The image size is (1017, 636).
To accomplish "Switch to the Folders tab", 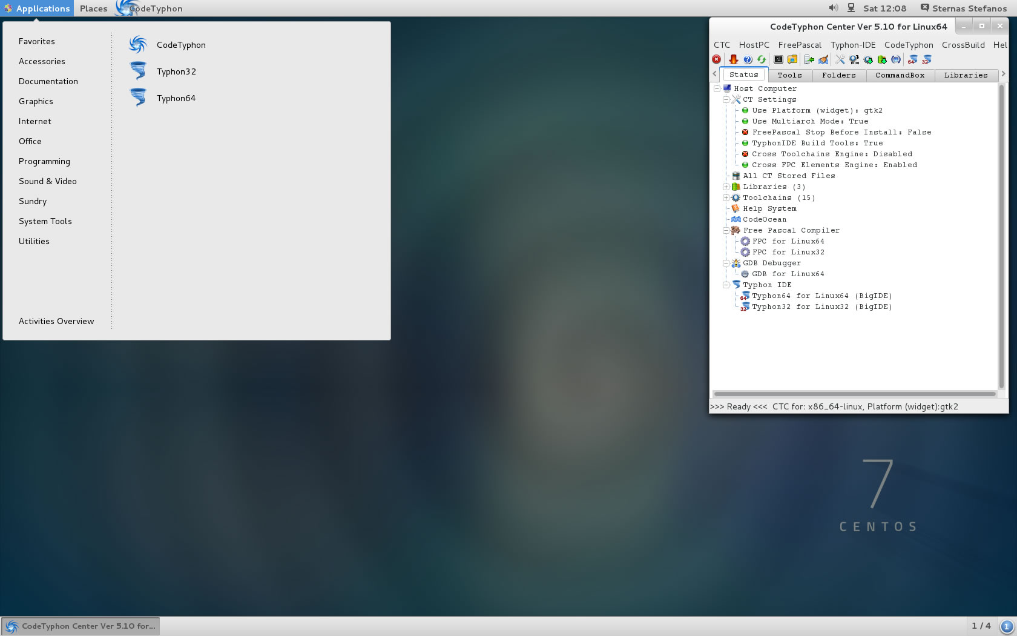I will point(839,75).
